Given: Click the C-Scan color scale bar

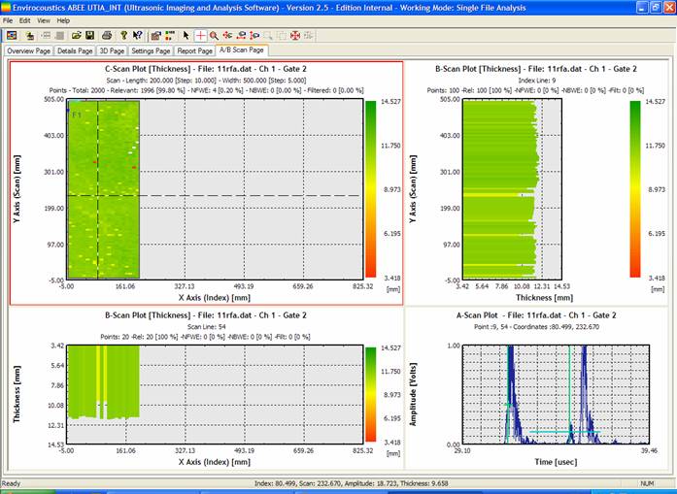Looking at the screenshot, I should 370,189.
